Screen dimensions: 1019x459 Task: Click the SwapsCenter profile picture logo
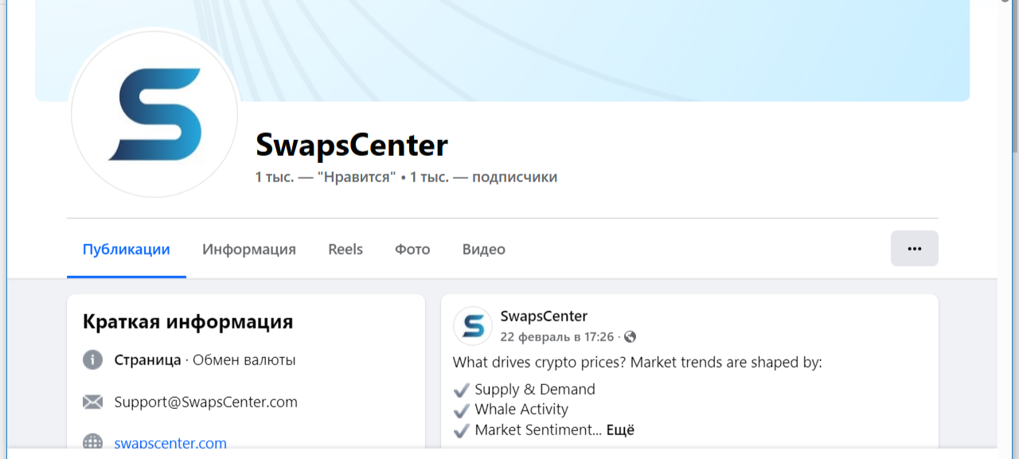pyautogui.click(x=154, y=115)
